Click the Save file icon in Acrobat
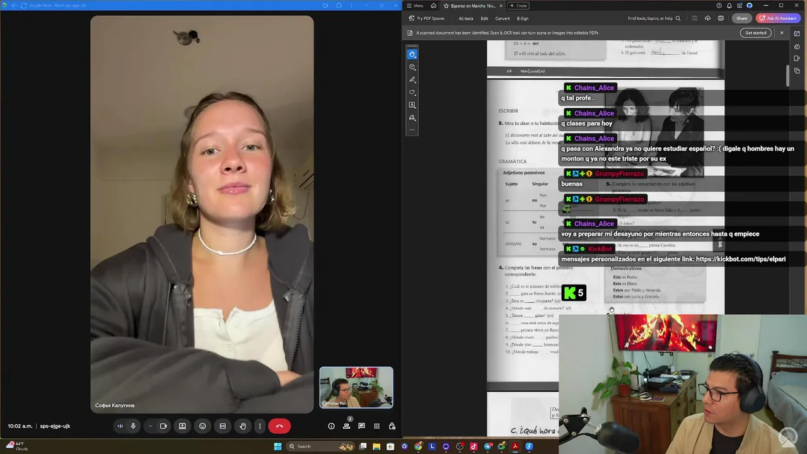This screenshot has width=807, height=454. point(695,18)
